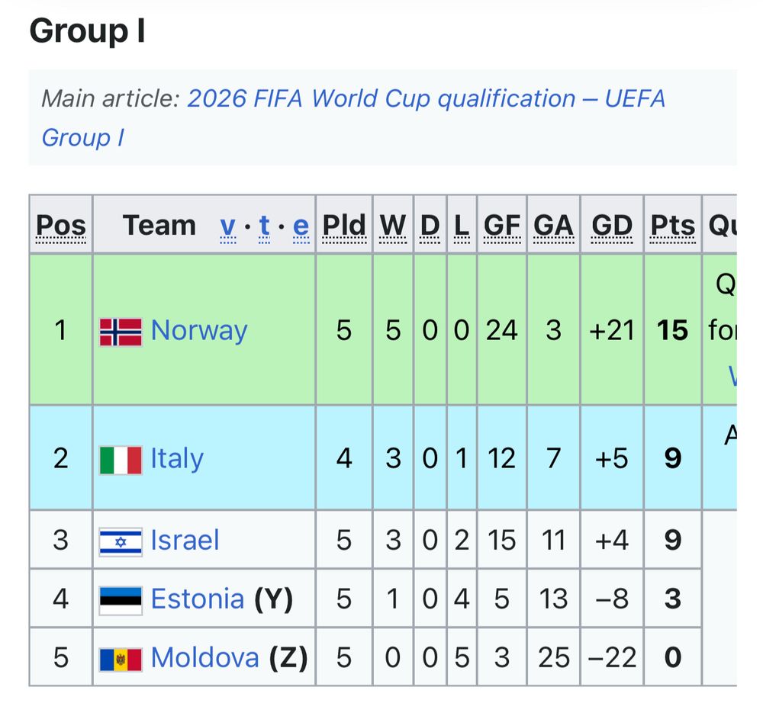Visit the Moldova team page

205,657
